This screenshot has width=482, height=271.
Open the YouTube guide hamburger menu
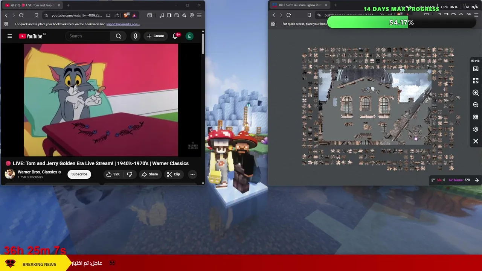click(x=10, y=36)
